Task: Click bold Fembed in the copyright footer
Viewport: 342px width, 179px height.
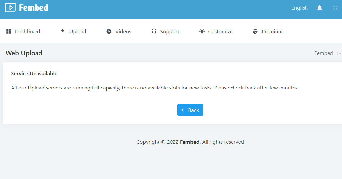Action: point(189,142)
